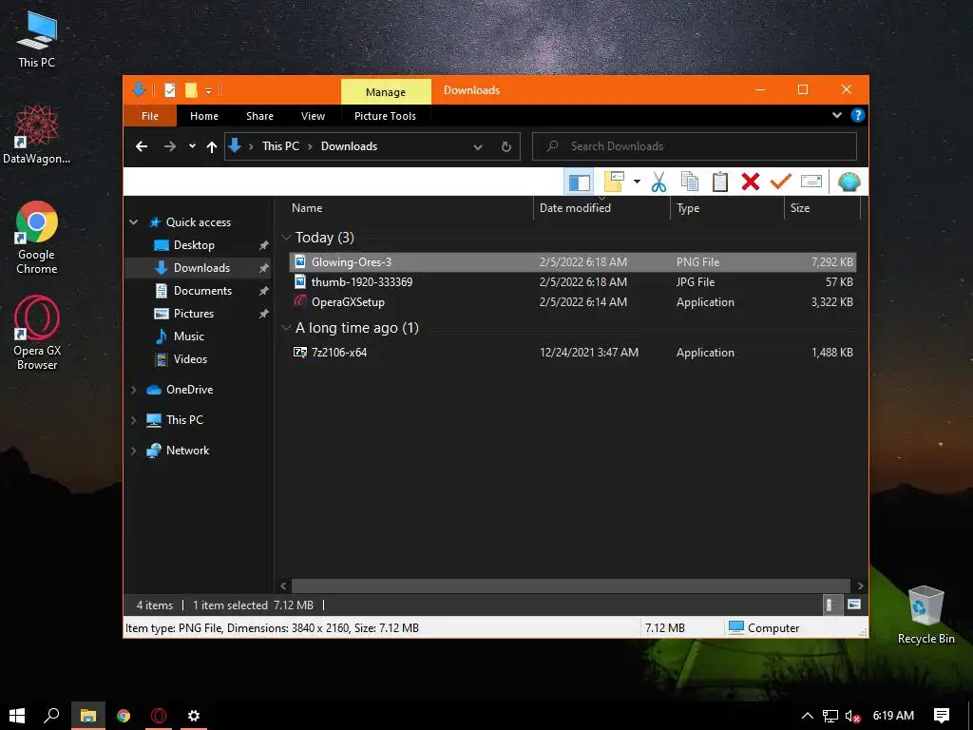The width and height of the screenshot is (973, 730).
Task: Click the rename icon in toolbar
Action: (x=811, y=182)
